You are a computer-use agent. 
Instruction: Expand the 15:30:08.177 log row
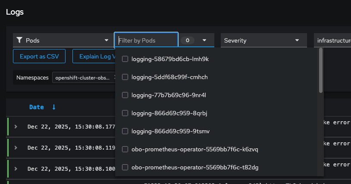click(16, 126)
